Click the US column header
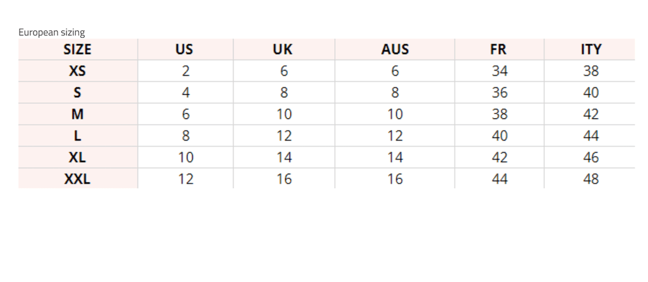The image size is (648, 282). [185, 49]
